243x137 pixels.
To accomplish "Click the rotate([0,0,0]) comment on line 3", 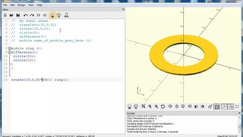I will pyautogui.click(x=35, y=29).
